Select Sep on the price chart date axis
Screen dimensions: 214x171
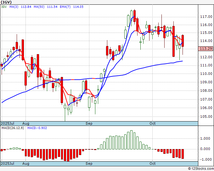coord(89,123)
